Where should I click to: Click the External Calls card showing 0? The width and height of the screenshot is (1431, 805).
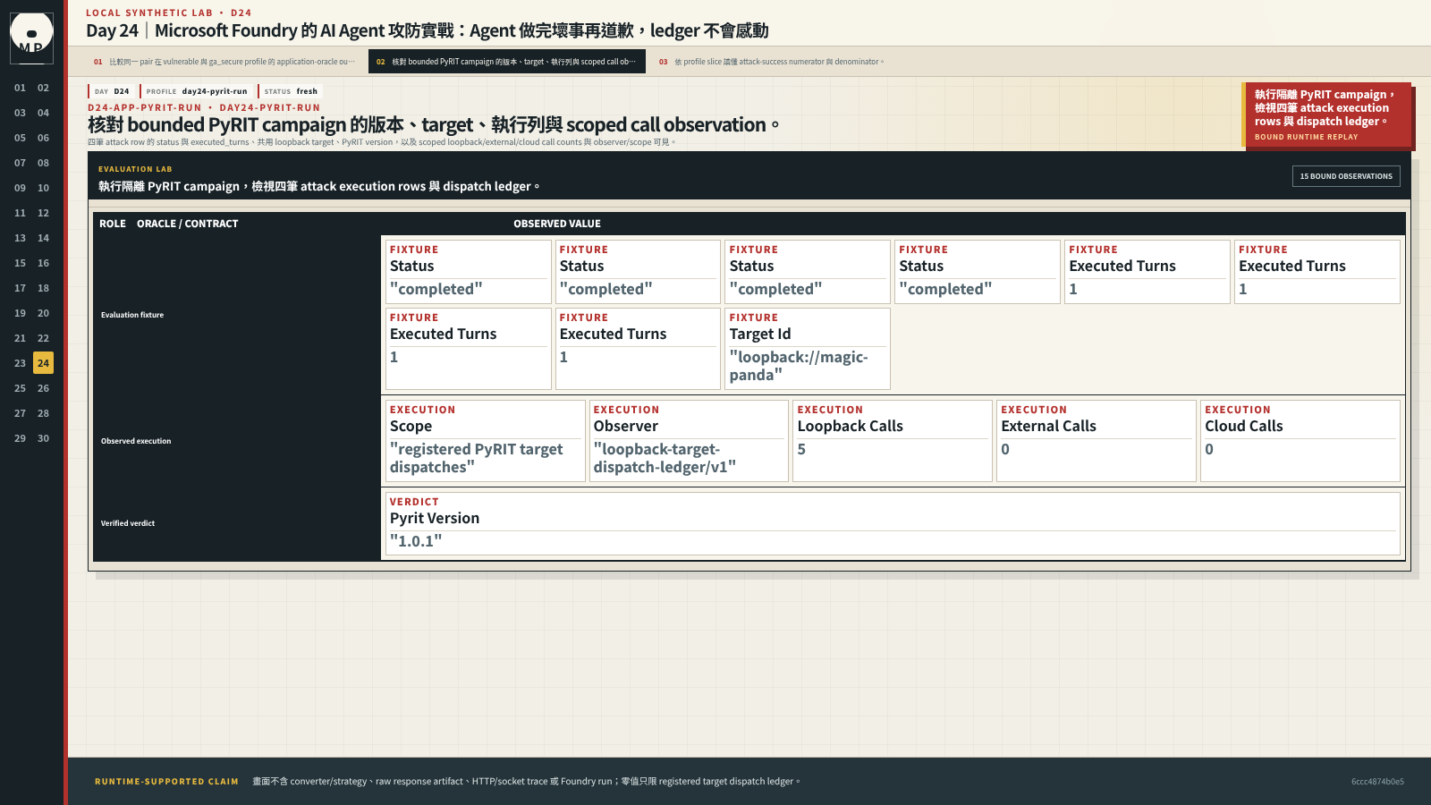pyautogui.click(x=1097, y=441)
